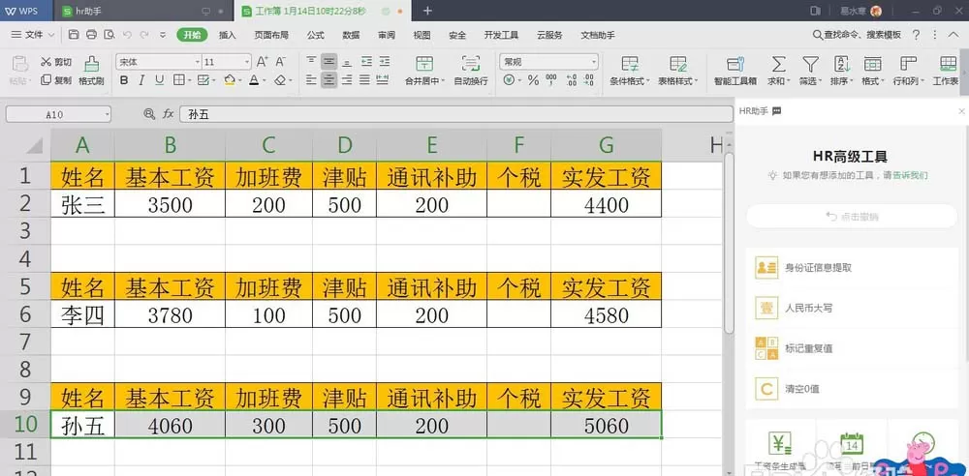Click the Merge and Center (合并居中) icon

(x=424, y=64)
